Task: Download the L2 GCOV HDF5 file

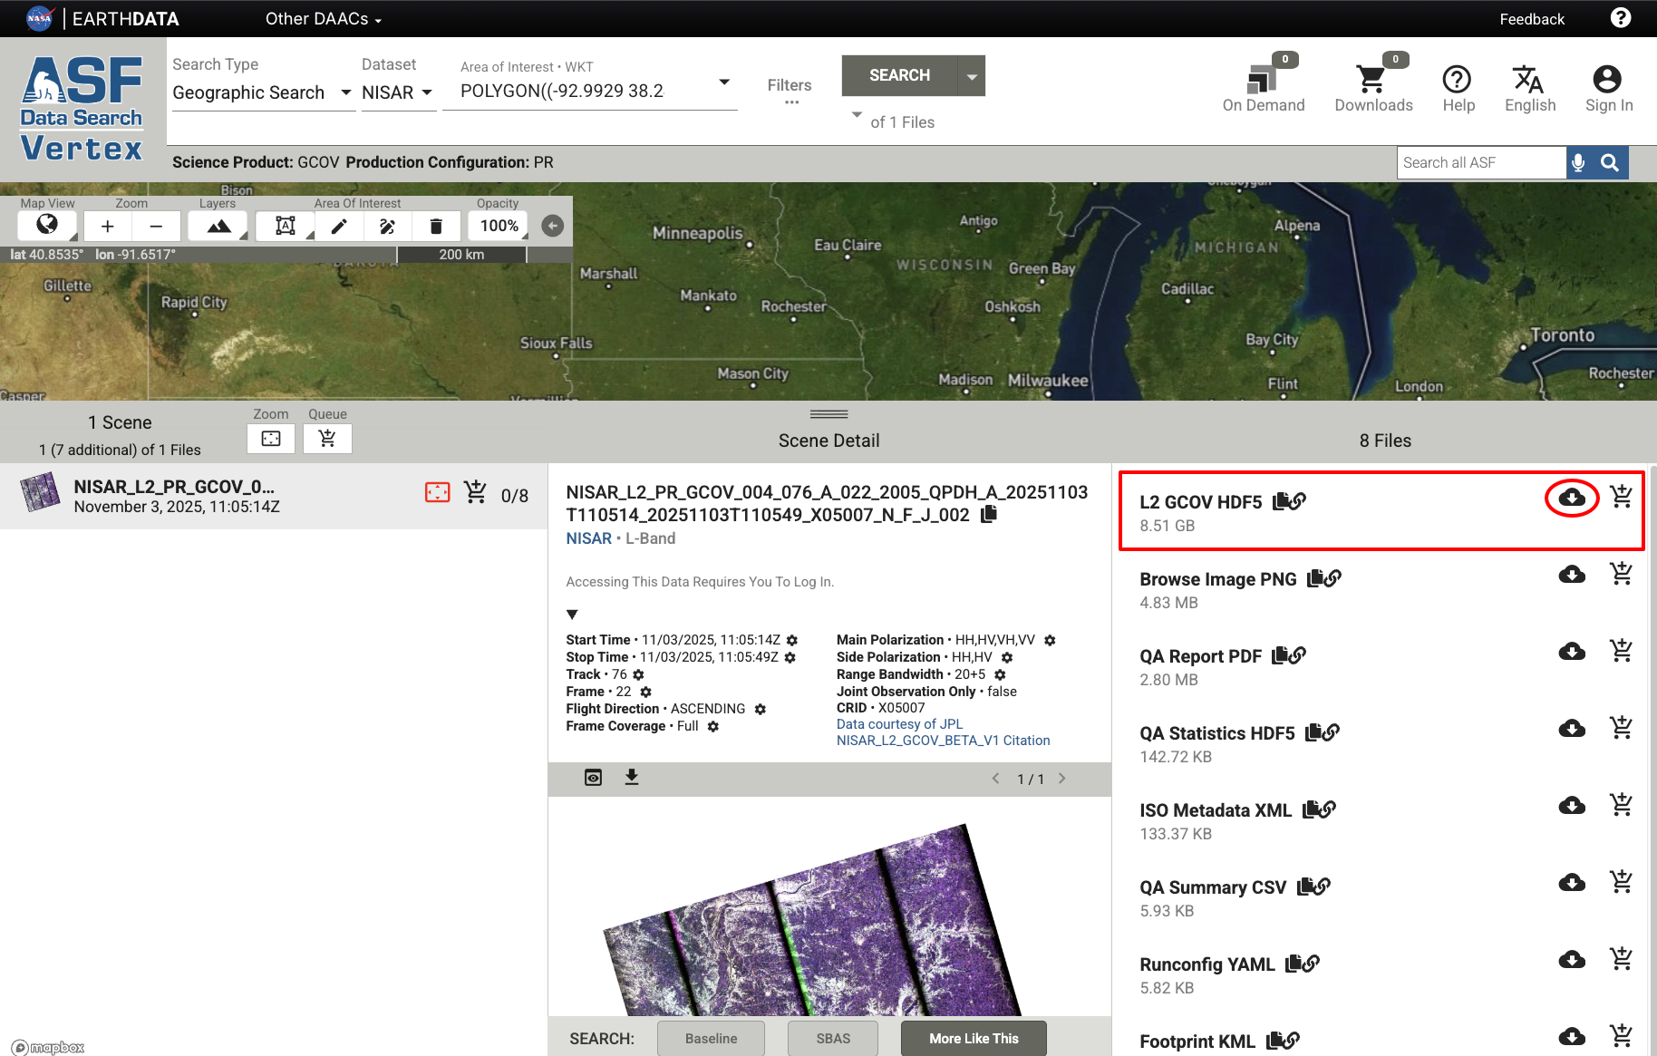Action: 1572,498
